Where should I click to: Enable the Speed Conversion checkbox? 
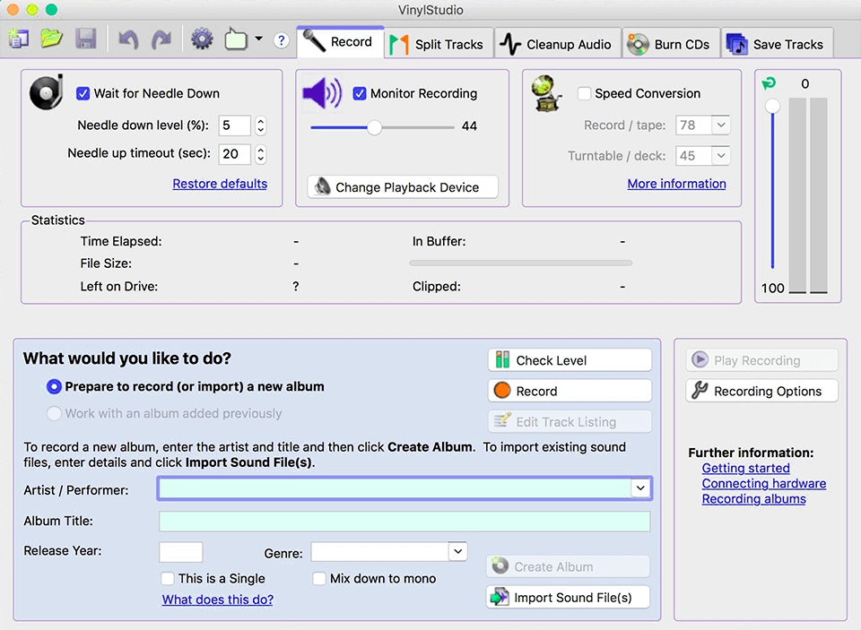click(584, 93)
